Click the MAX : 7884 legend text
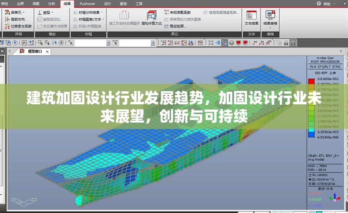 point(317,166)
